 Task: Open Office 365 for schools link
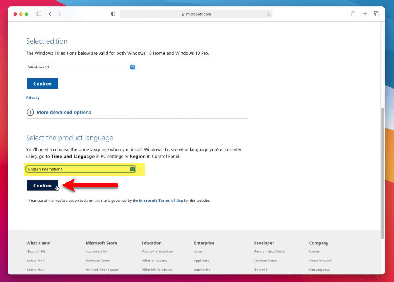tap(156, 270)
